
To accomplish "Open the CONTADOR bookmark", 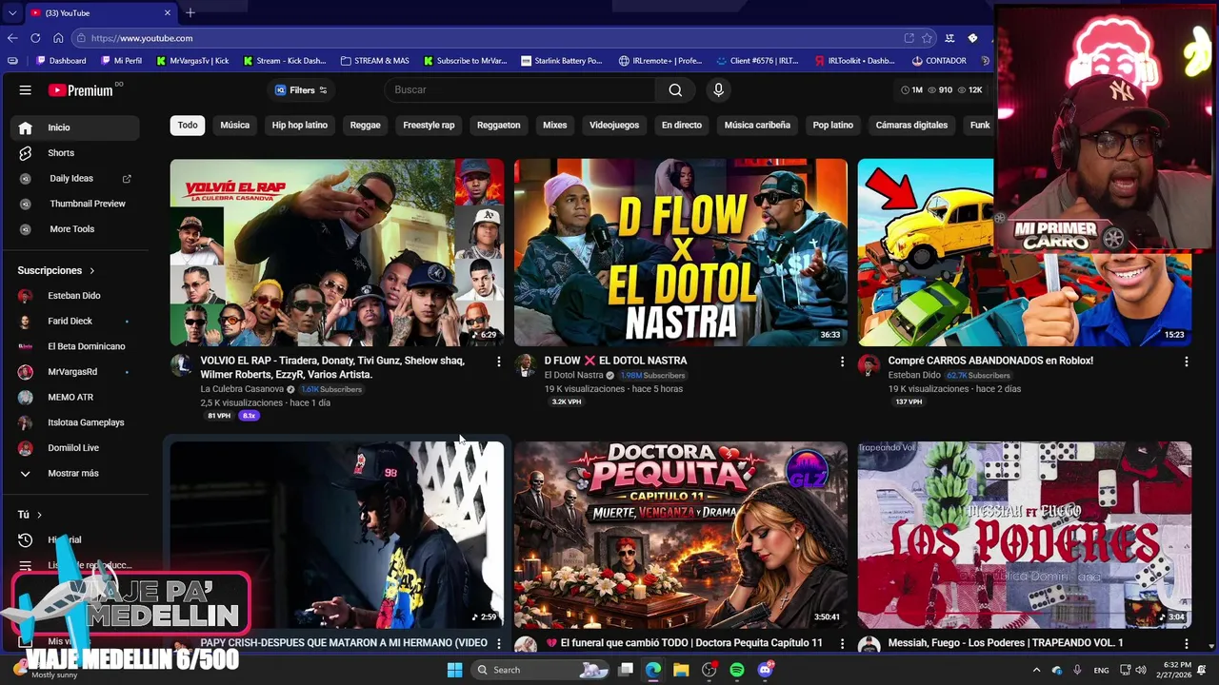I will (939, 61).
